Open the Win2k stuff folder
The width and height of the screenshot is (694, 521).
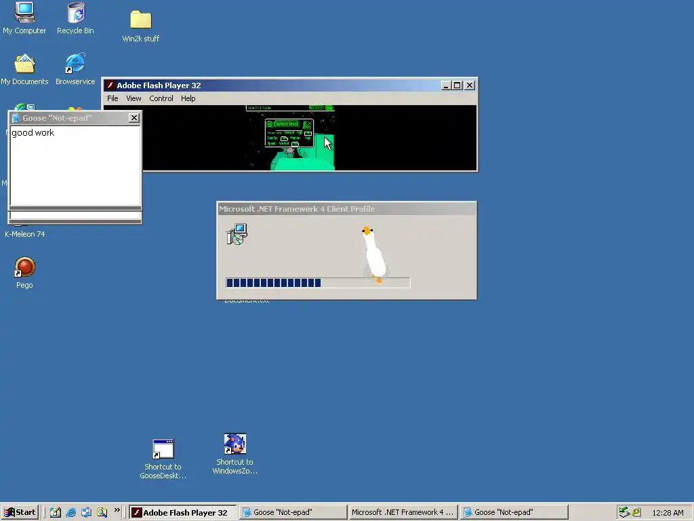click(141, 20)
